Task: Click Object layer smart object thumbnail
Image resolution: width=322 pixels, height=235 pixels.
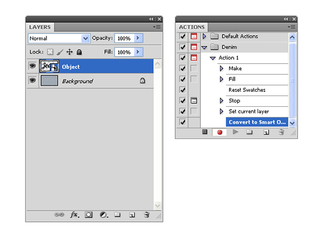Action: tap(49, 66)
